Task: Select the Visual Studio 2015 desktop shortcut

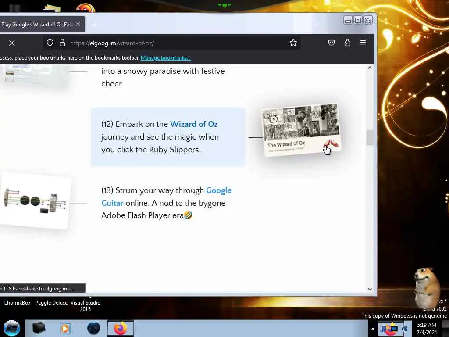Action: pos(86,306)
